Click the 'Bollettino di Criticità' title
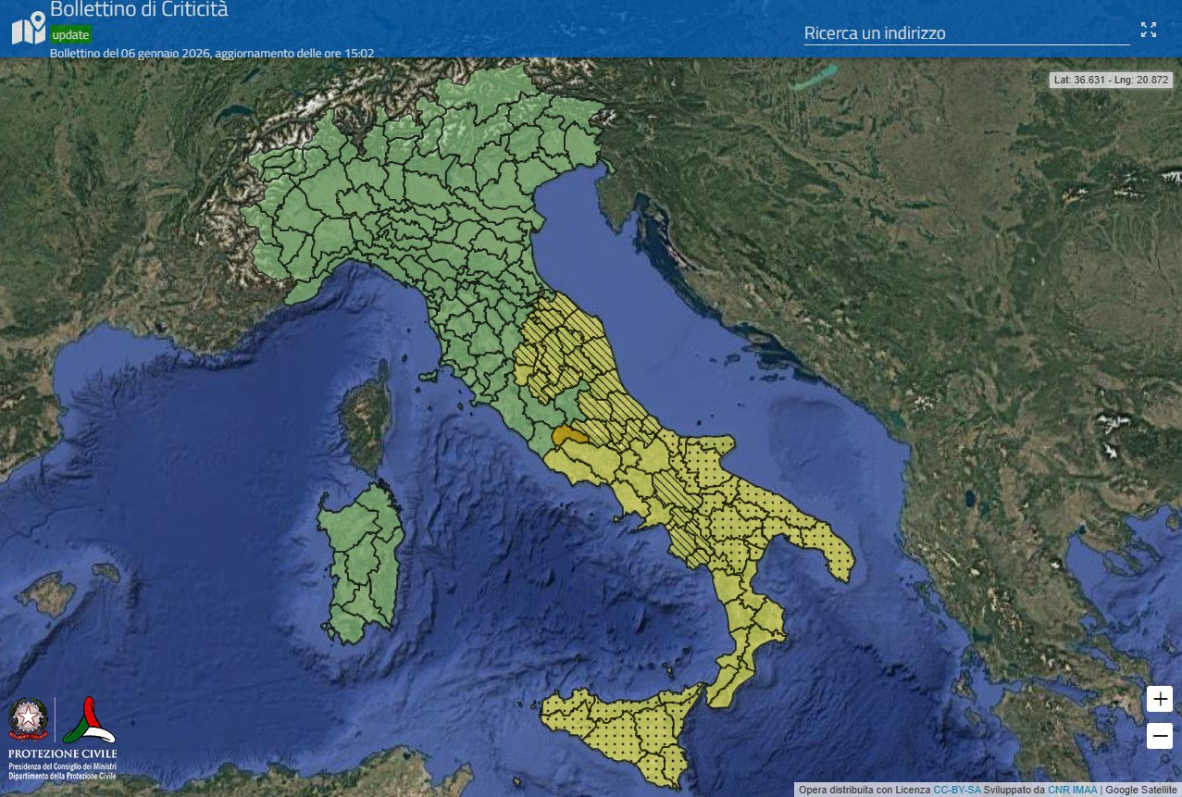 pyautogui.click(x=139, y=10)
